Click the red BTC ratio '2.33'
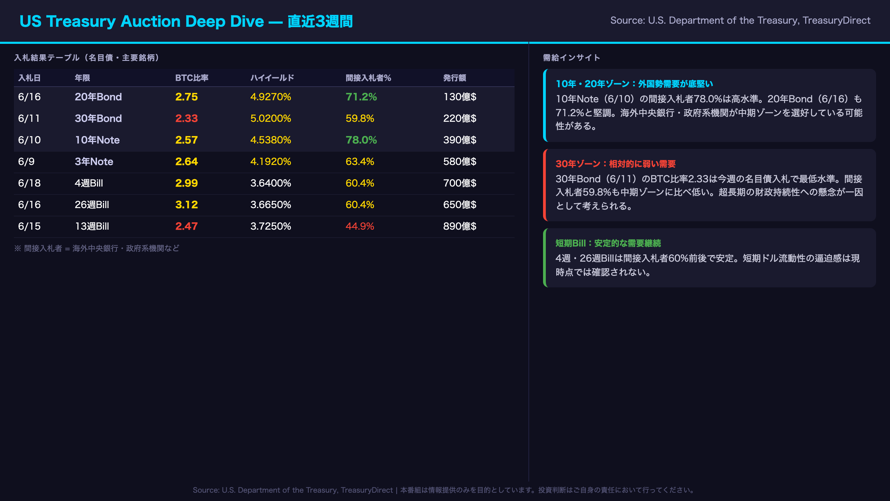 (186, 118)
